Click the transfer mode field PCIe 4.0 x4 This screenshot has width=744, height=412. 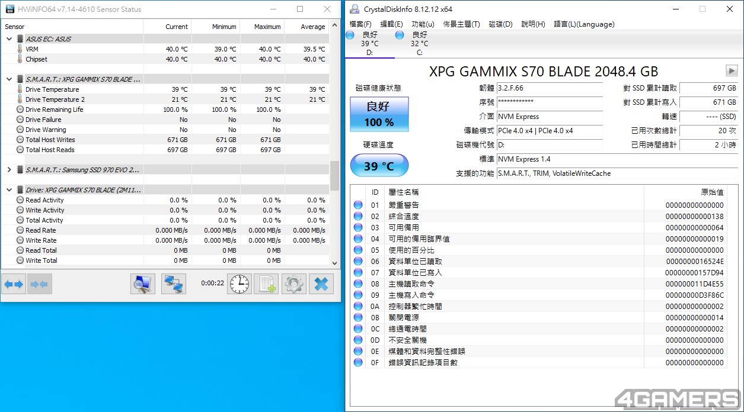coord(550,131)
